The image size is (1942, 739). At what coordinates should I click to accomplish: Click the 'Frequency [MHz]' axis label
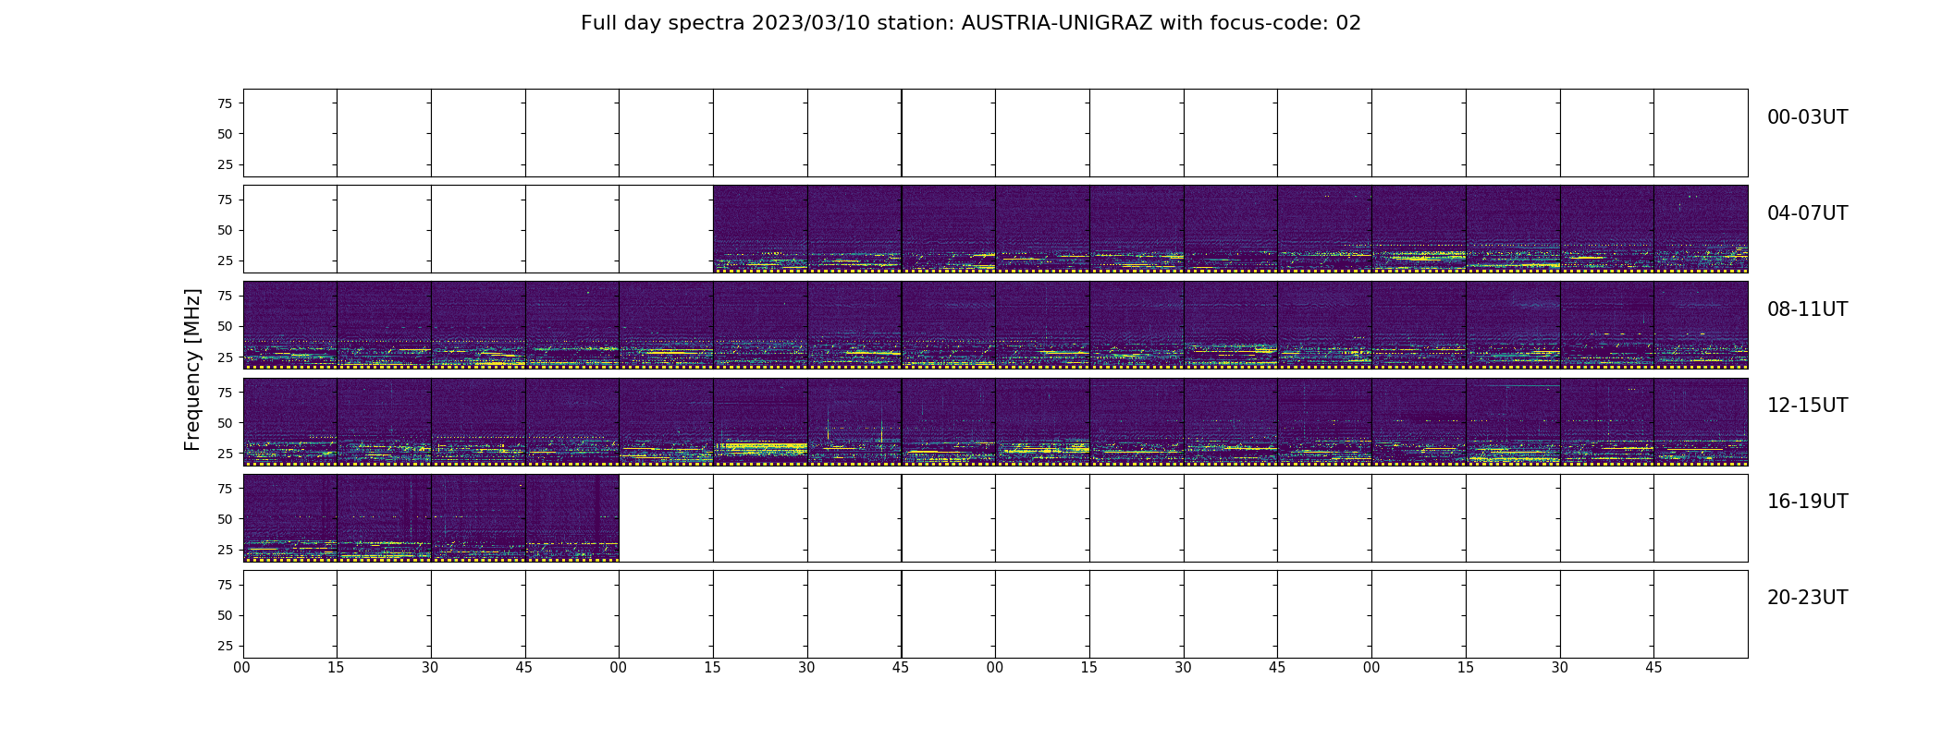(192, 370)
